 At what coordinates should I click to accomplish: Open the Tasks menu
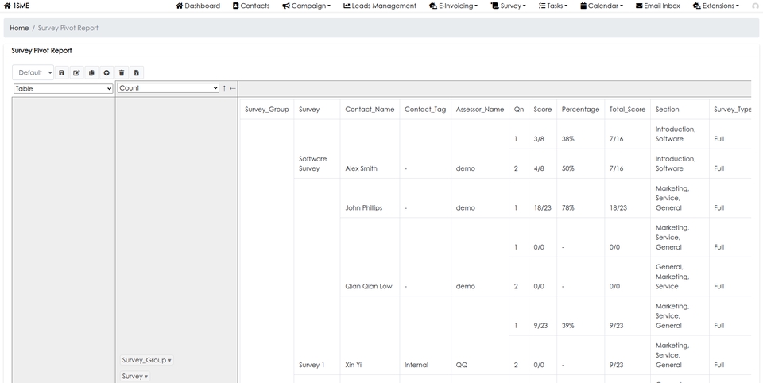(x=553, y=6)
